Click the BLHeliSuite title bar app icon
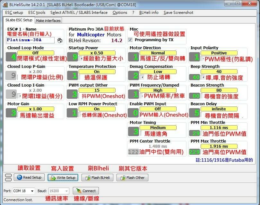 (5, 5)
